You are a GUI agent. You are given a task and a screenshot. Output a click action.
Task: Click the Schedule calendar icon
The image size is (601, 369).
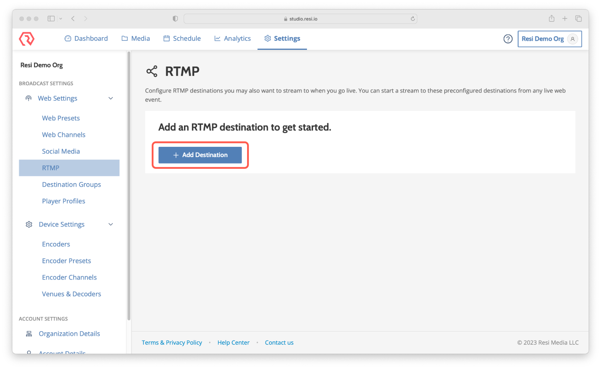(x=166, y=38)
